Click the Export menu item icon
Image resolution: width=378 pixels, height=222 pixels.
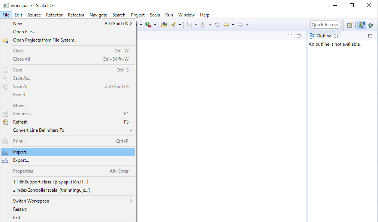tap(5, 160)
